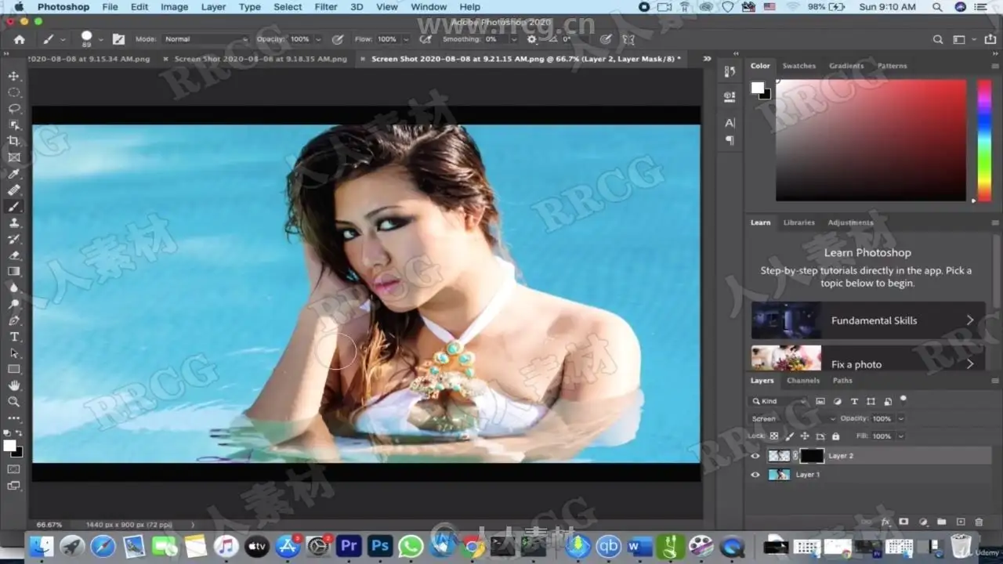Select the Layer 2 mask thumbnail

pyautogui.click(x=812, y=456)
